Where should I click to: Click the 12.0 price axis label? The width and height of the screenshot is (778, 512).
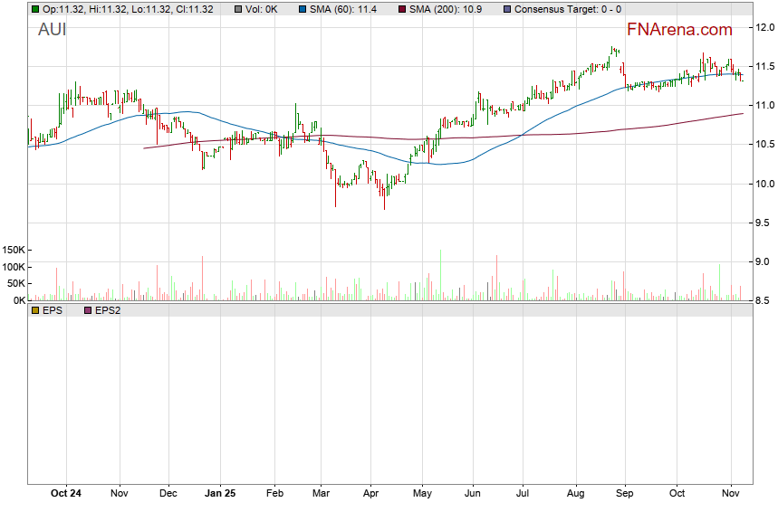[765, 27]
